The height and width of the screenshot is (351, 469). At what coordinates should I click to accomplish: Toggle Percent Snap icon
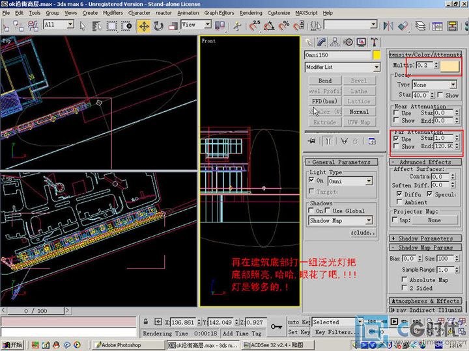pyautogui.click(x=284, y=26)
